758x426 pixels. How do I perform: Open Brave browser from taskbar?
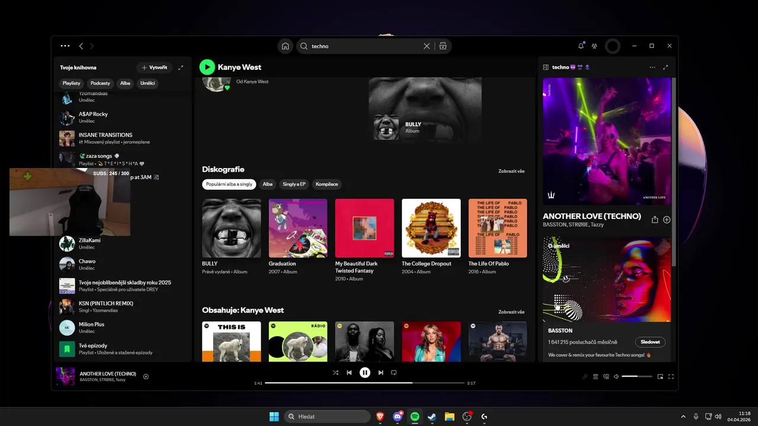coord(380,417)
